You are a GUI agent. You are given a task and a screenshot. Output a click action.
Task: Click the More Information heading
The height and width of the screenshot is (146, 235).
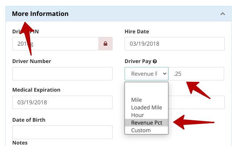pyautogui.click(x=40, y=14)
